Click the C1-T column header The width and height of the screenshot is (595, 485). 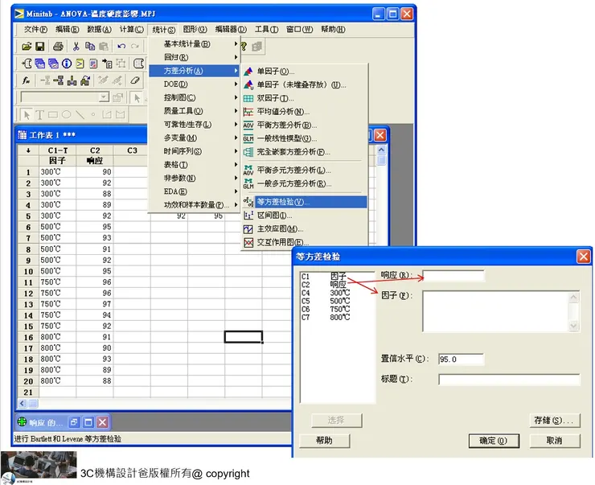(x=58, y=150)
